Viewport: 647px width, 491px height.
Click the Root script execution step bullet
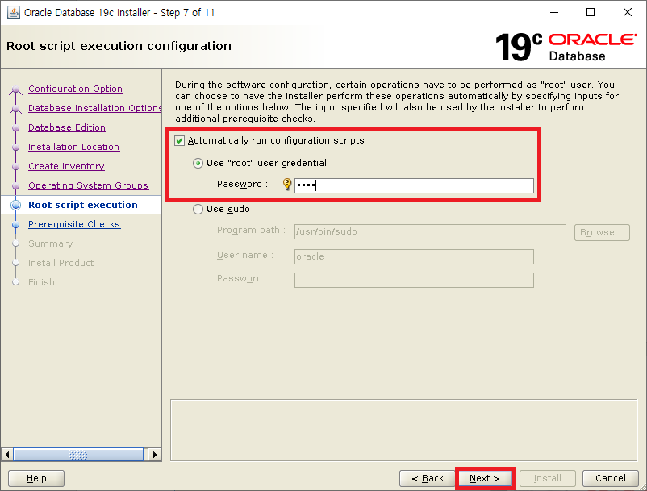click(x=15, y=205)
